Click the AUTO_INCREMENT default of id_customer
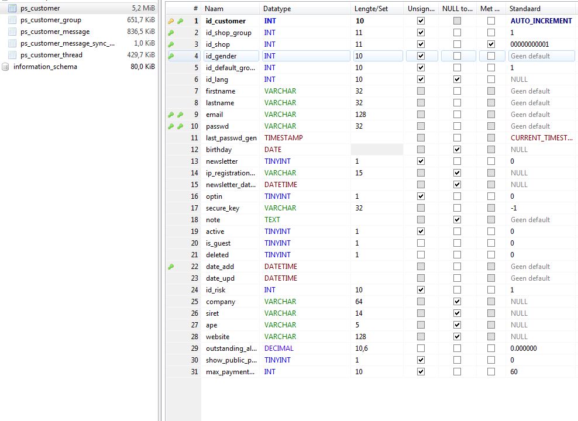 (x=541, y=21)
